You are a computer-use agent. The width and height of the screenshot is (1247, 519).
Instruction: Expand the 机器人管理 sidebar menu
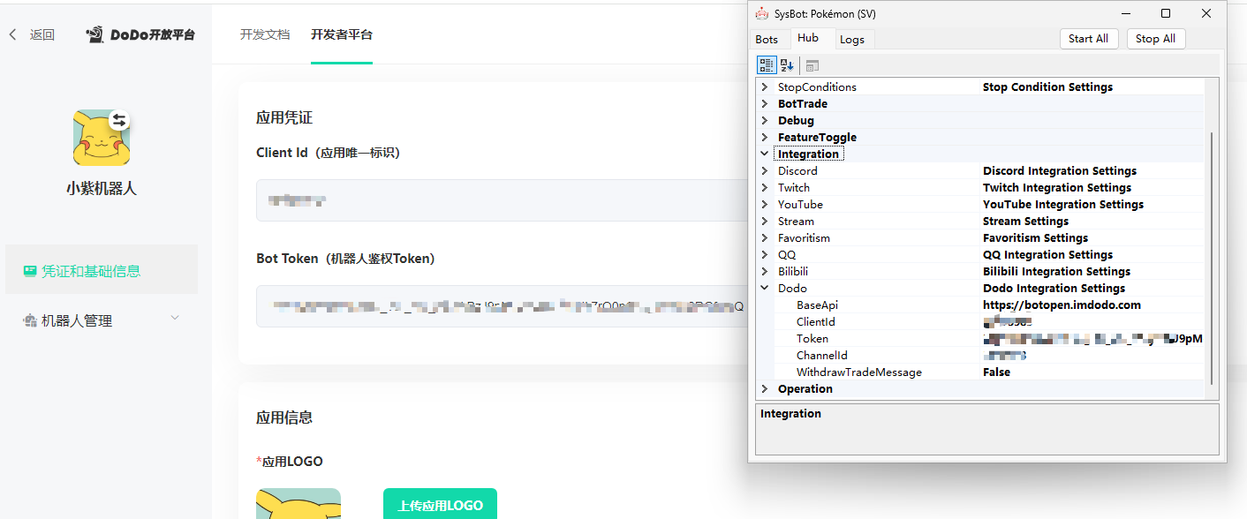173,320
